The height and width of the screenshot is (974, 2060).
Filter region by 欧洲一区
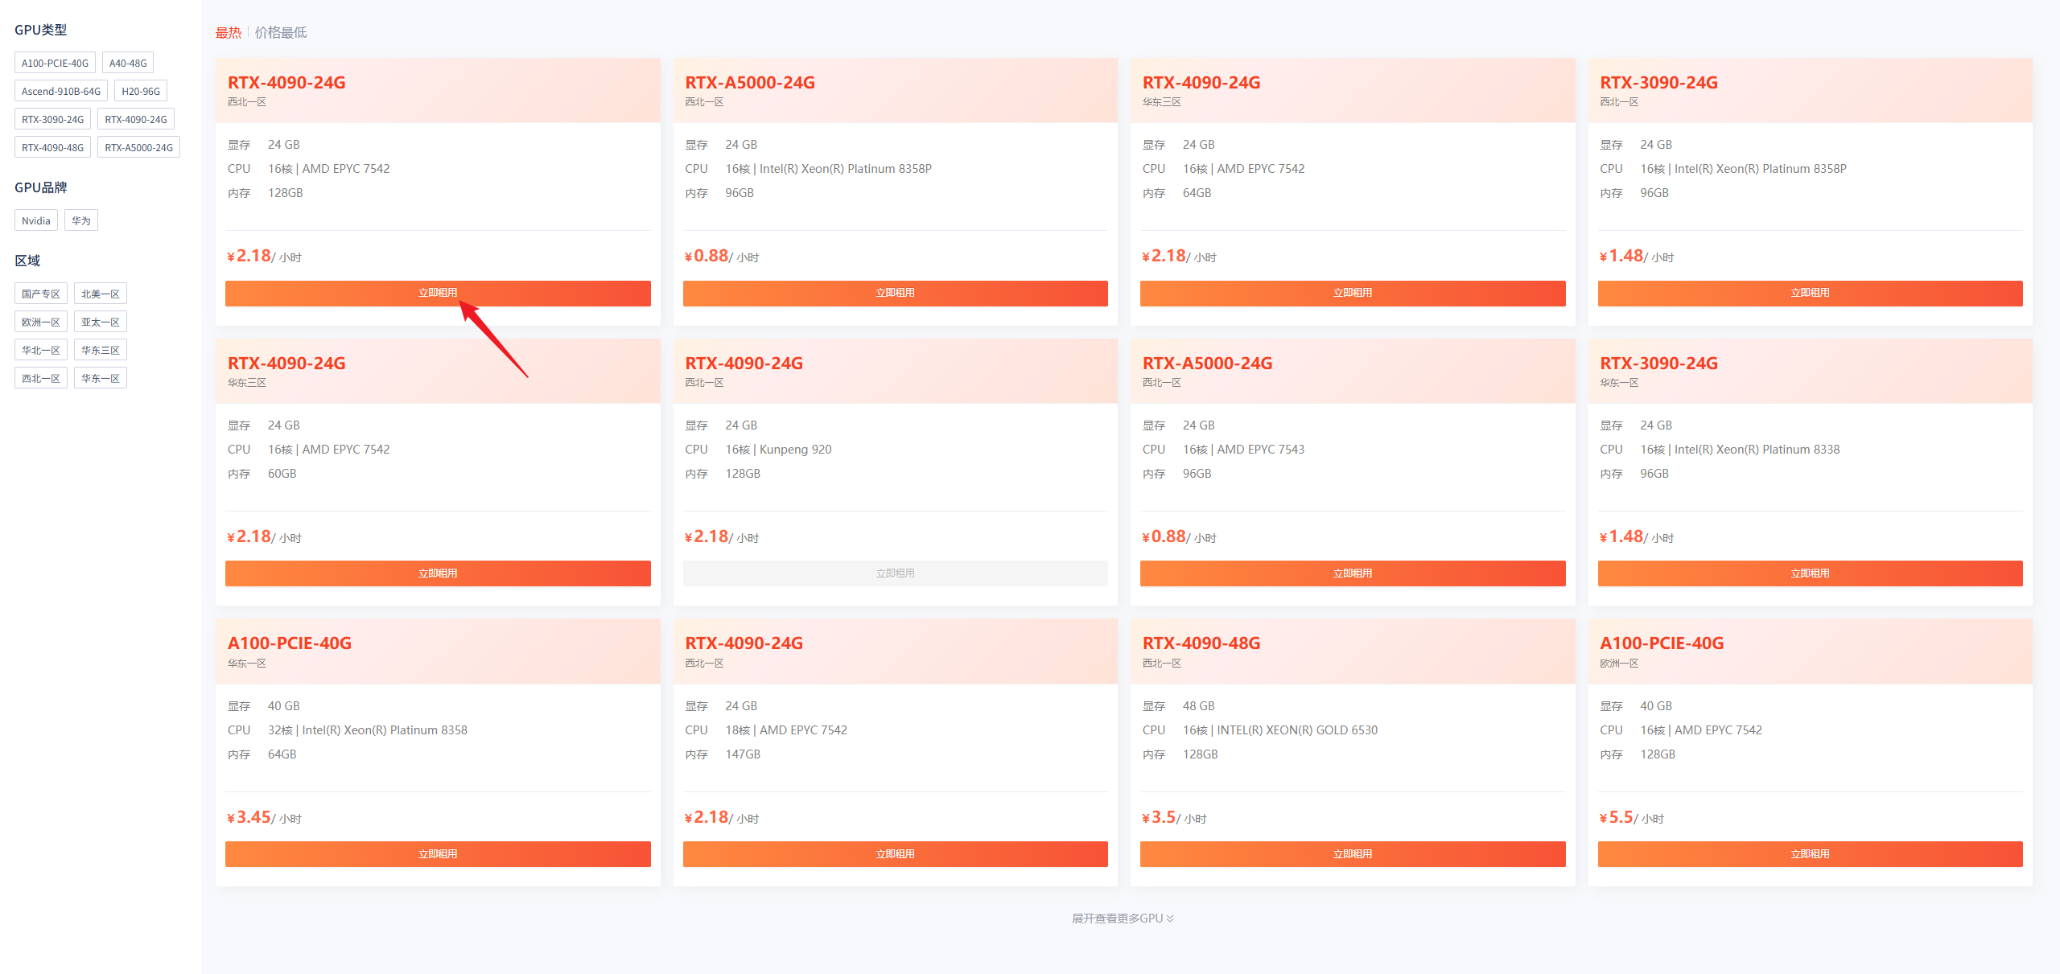(x=41, y=322)
